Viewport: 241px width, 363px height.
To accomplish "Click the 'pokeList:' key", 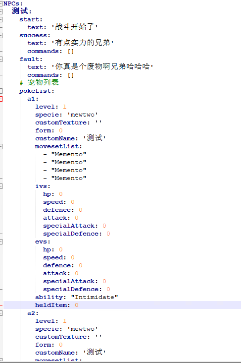I will coord(37,91).
